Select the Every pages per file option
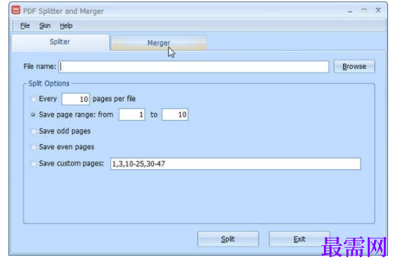The width and height of the screenshot is (400, 269). [33, 99]
